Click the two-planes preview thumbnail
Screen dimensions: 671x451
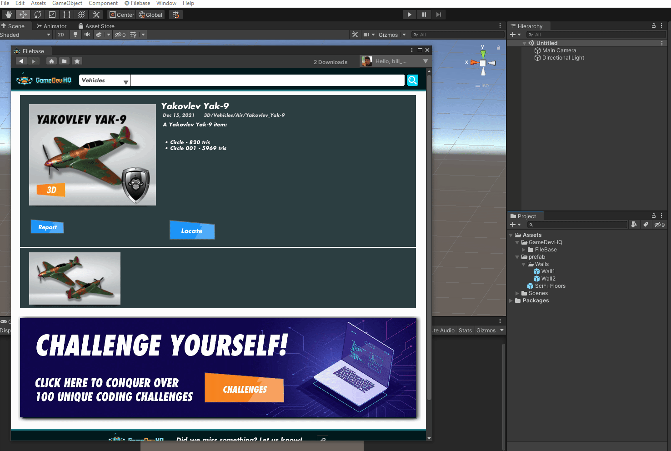tap(75, 278)
